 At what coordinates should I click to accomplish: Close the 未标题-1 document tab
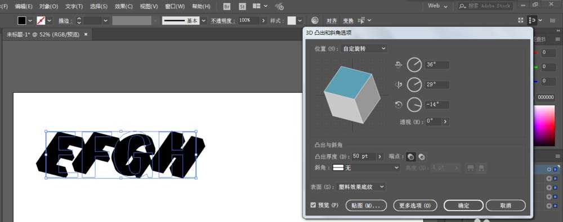(86, 34)
